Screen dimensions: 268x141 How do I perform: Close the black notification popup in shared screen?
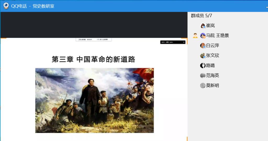184,42
